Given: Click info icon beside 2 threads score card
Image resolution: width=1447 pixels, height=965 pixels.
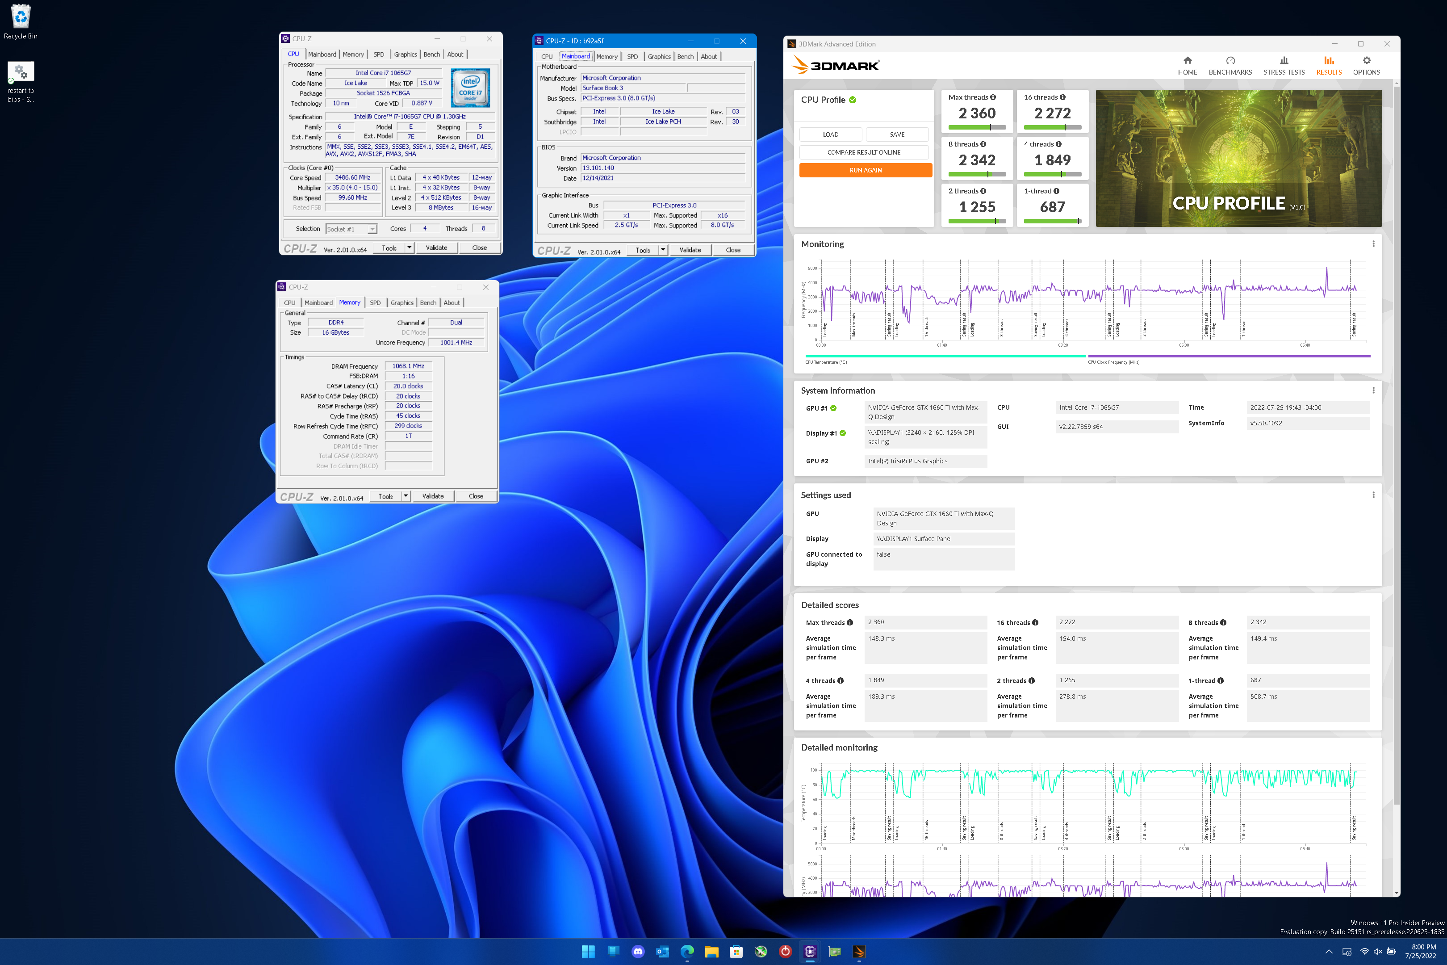Looking at the screenshot, I should (983, 191).
